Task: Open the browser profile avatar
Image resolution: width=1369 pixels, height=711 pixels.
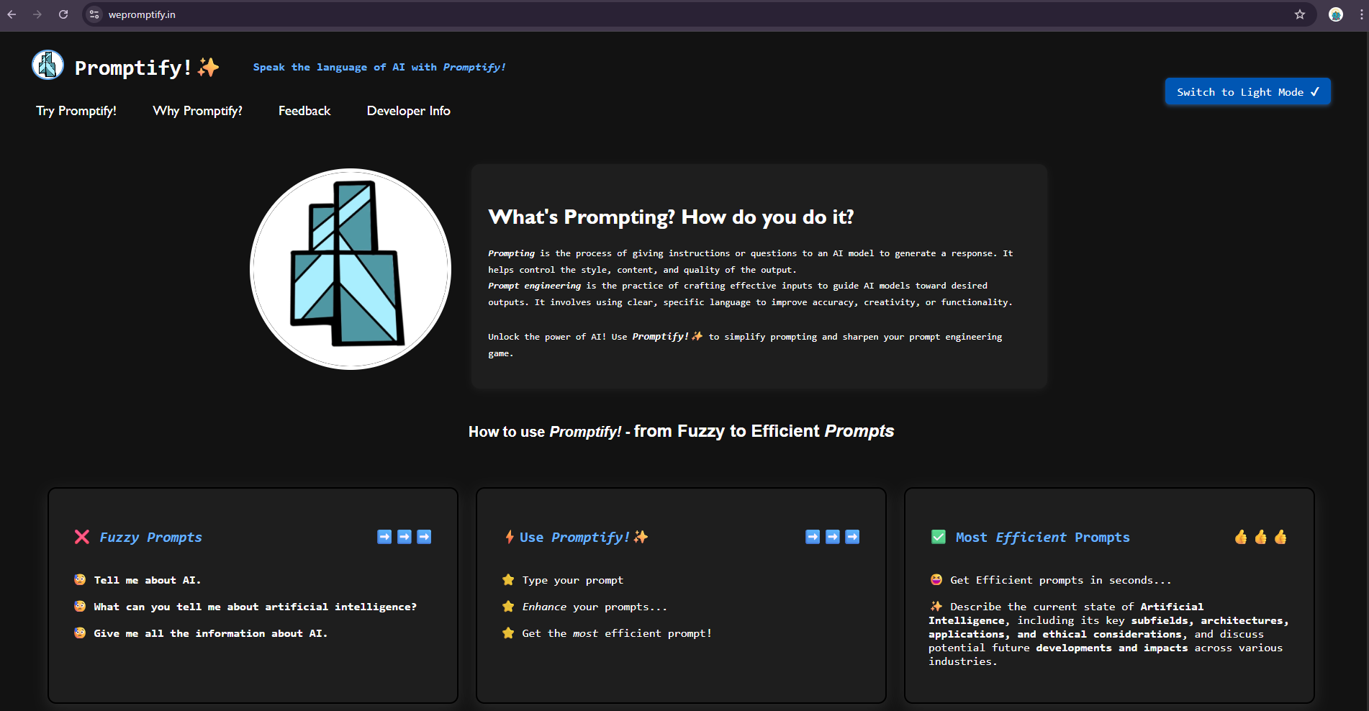Action: point(1336,14)
